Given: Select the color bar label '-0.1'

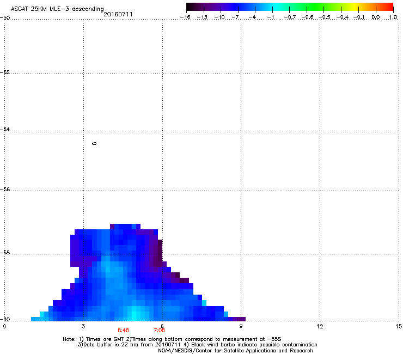Looking at the screenshot, I should click(359, 17).
